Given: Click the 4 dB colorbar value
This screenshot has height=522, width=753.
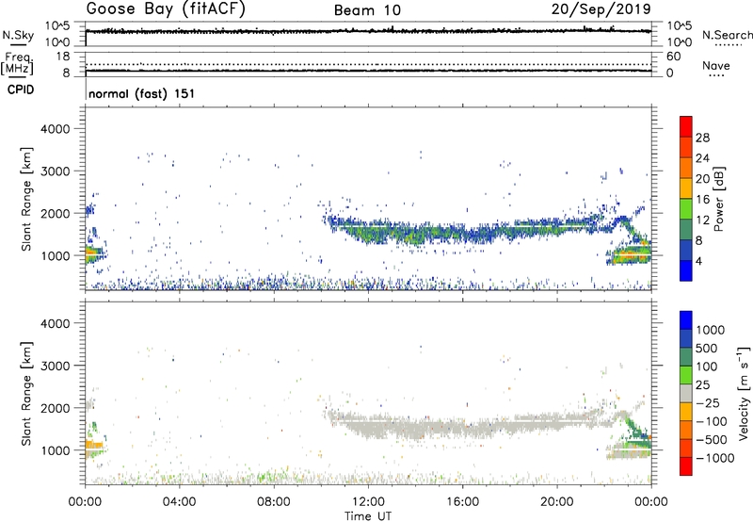Looking at the screenshot, I should tap(699, 261).
